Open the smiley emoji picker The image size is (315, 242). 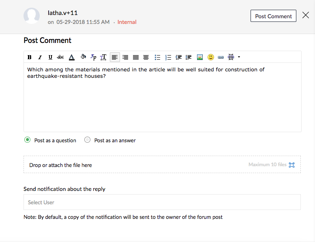pos(211,57)
